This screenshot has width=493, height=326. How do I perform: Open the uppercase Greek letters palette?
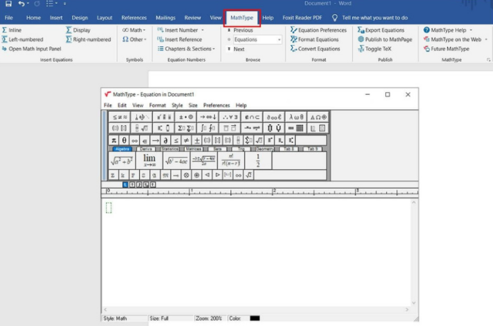[318, 117]
